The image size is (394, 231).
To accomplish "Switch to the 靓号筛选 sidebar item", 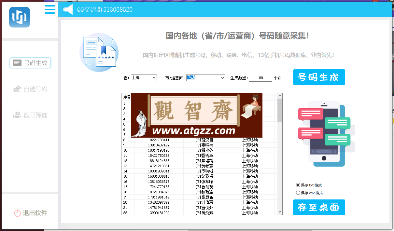I will 30,115.
